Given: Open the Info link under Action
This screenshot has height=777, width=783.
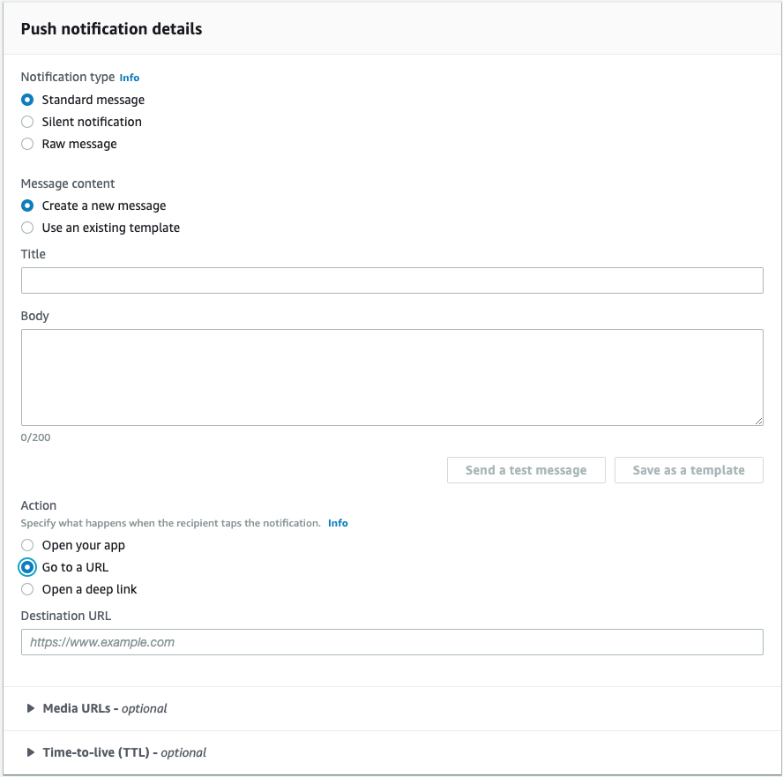Looking at the screenshot, I should [x=338, y=523].
